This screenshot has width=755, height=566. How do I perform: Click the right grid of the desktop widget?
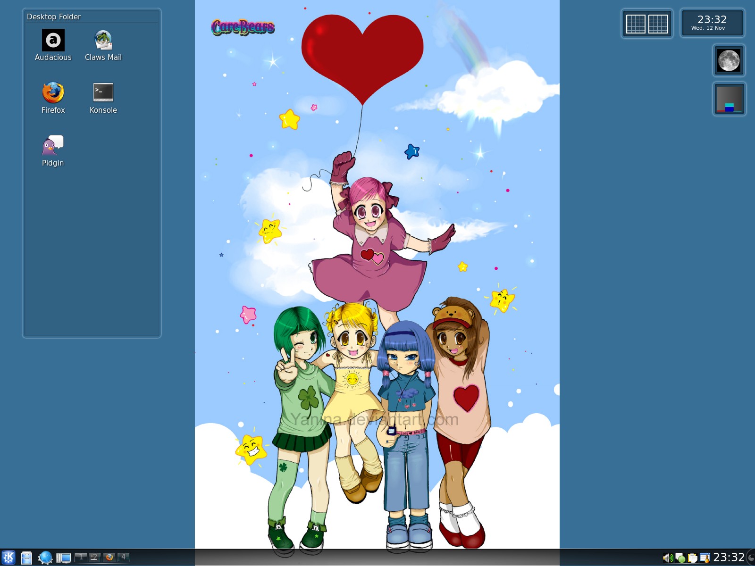658,24
